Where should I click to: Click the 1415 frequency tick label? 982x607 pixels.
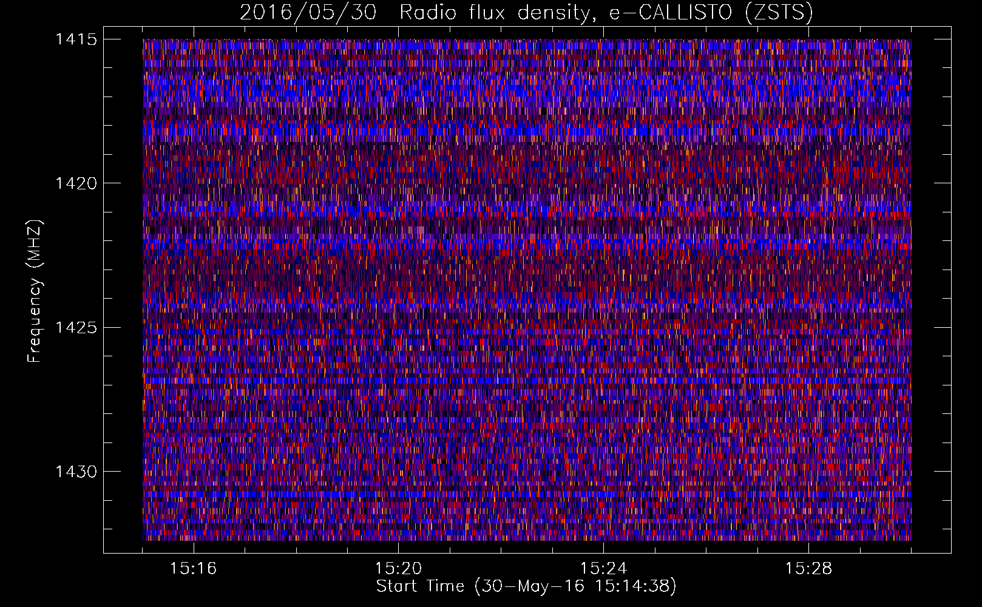pyautogui.click(x=76, y=39)
